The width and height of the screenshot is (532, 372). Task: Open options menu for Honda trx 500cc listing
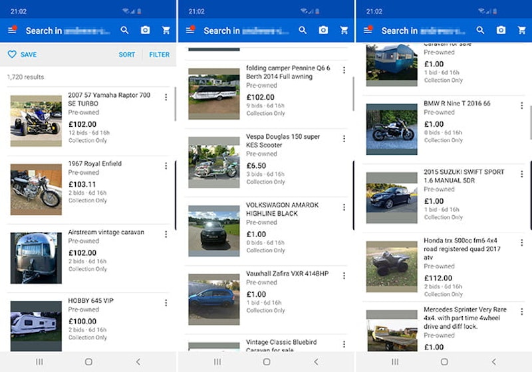click(522, 242)
